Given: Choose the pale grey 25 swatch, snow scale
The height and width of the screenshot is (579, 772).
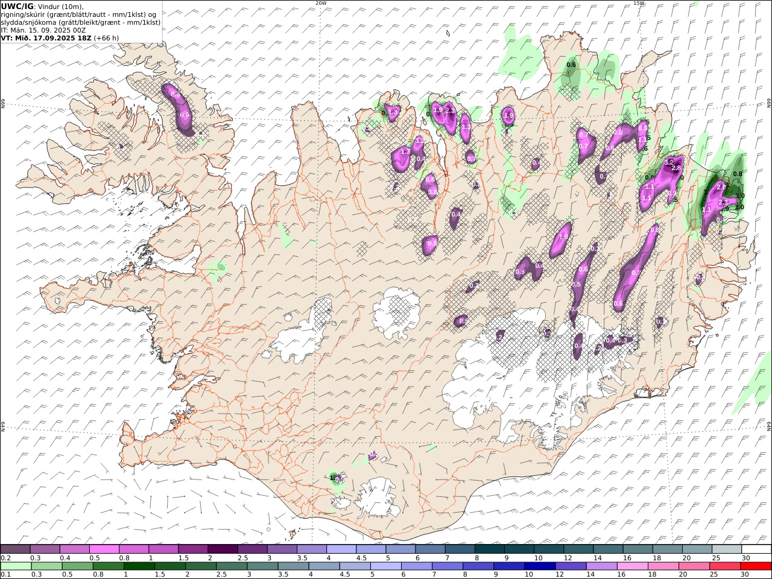Looking at the screenshot, I should 727,549.
